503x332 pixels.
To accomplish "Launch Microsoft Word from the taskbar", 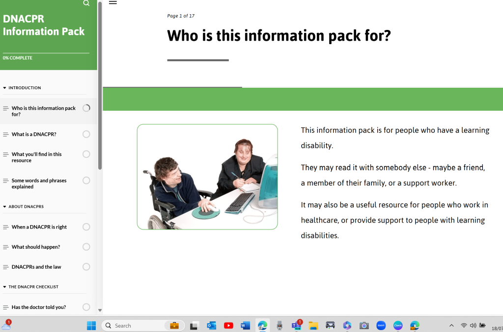I will (245, 325).
